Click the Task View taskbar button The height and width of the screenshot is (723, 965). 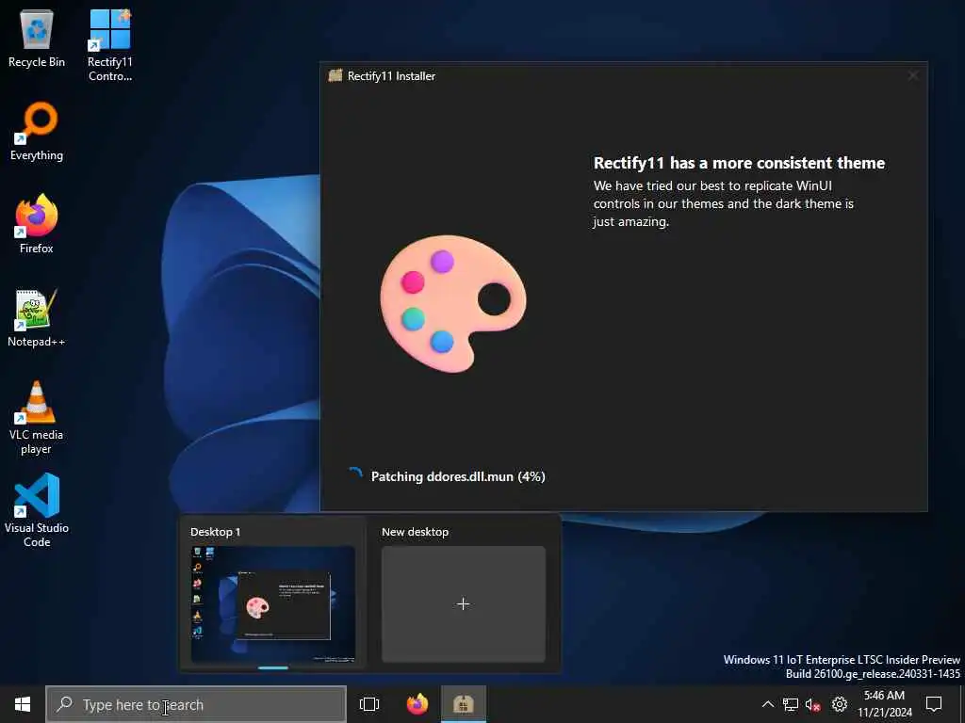pos(369,704)
